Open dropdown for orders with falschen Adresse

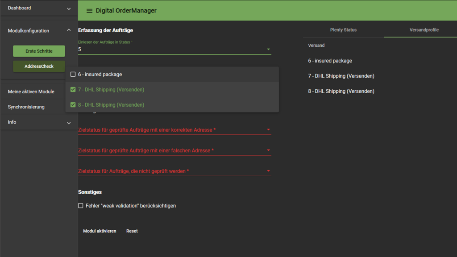pyautogui.click(x=268, y=150)
